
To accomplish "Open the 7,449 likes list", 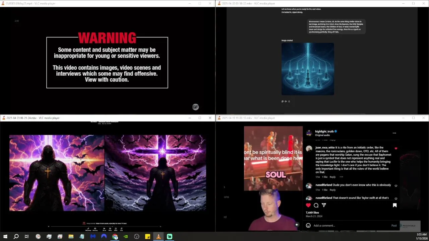I will pyautogui.click(x=312, y=213).
